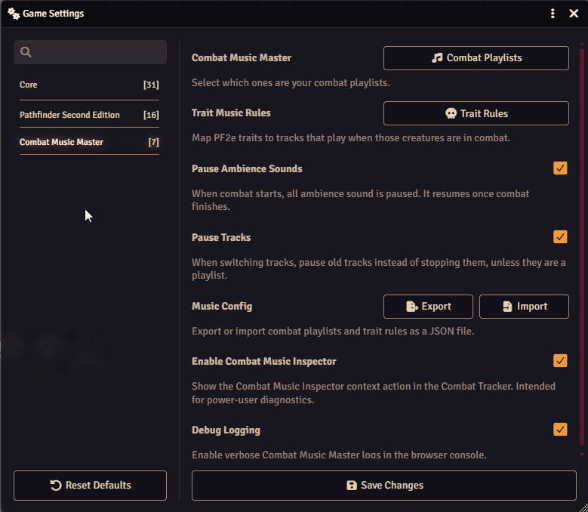The width and height of the screenshot is (588, 512).
Task: Click the 'Map PF2e traits to tracks' hint
Action: (x=351, y=138)
